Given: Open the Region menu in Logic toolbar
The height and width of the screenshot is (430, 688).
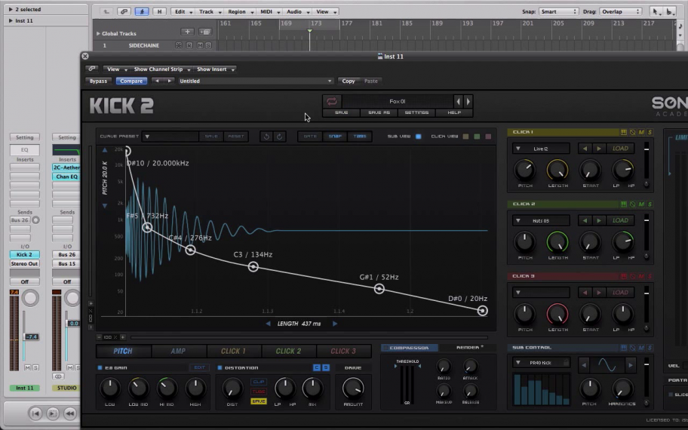Looking at the screenshot, I should [240, 12].
